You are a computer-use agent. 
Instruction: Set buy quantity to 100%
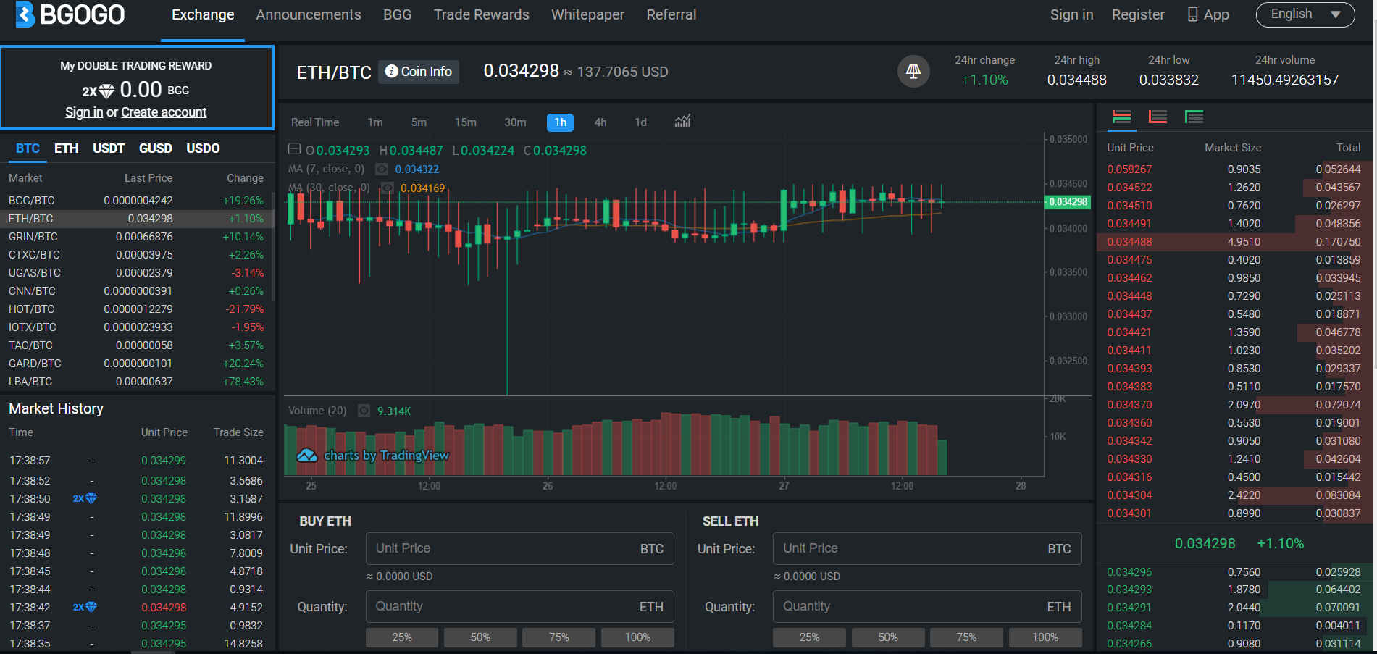pos(637,637)
